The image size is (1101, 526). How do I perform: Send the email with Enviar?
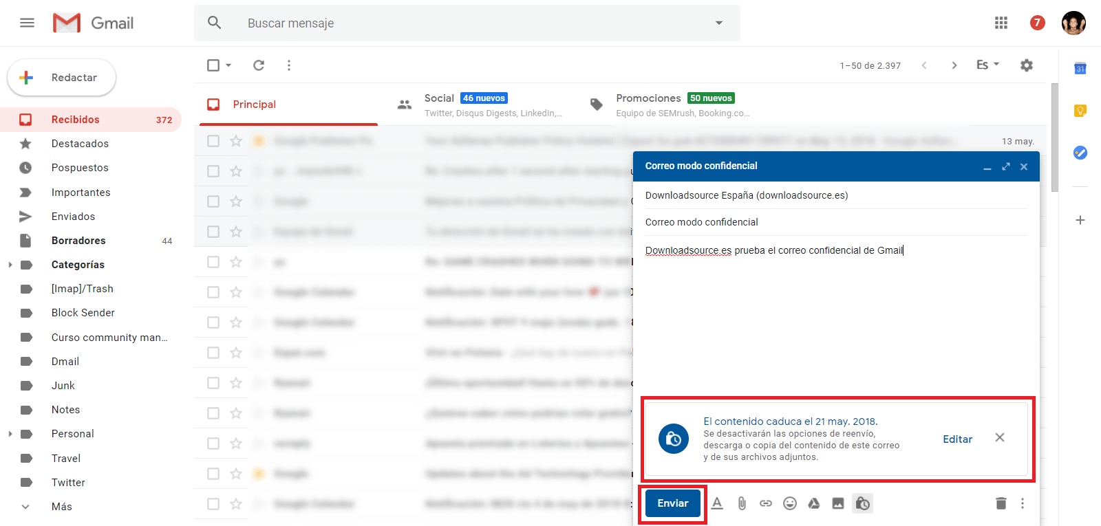(x=673, y=503)
